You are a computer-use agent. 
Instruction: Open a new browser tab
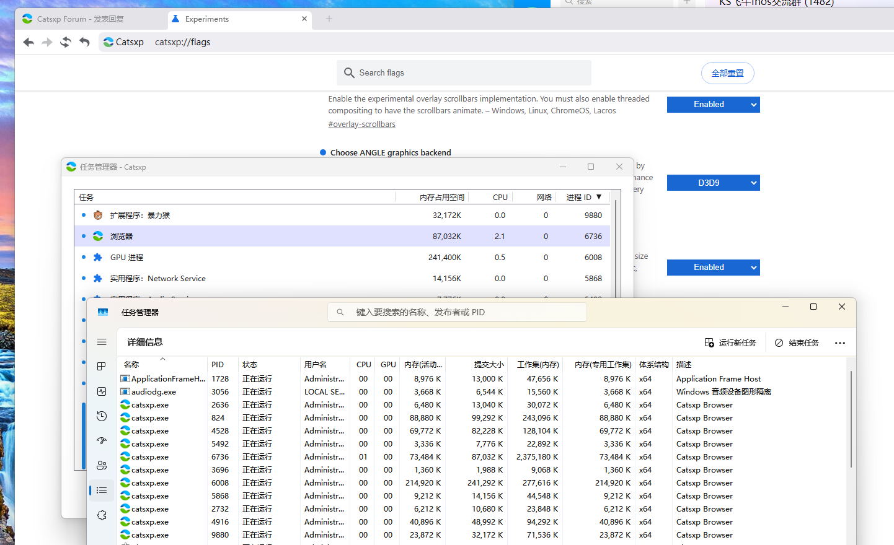[329, 19]
